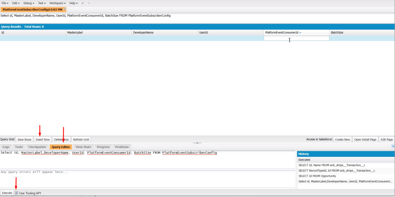This screenshot has width=395, height=197.
Task: Click the Query Results - Total Rows header
Action: click(197, 27)
